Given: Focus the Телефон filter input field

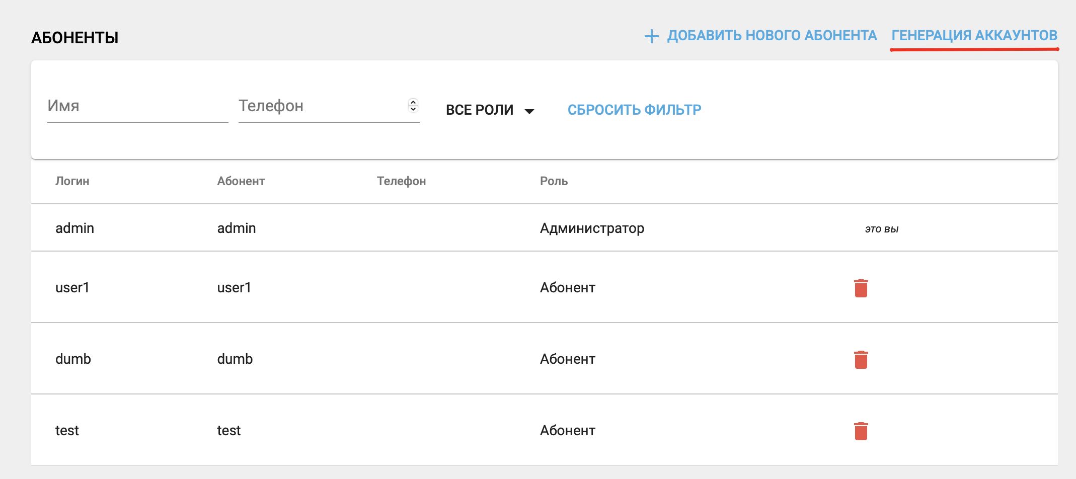Looking at the screenshot, I should pyautogui.click(x=321, y=106).
